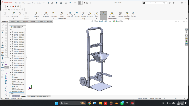Open the Insert Components dropdown arrow
The height and width of the screenshot is (106, 189).
[14, 19]
